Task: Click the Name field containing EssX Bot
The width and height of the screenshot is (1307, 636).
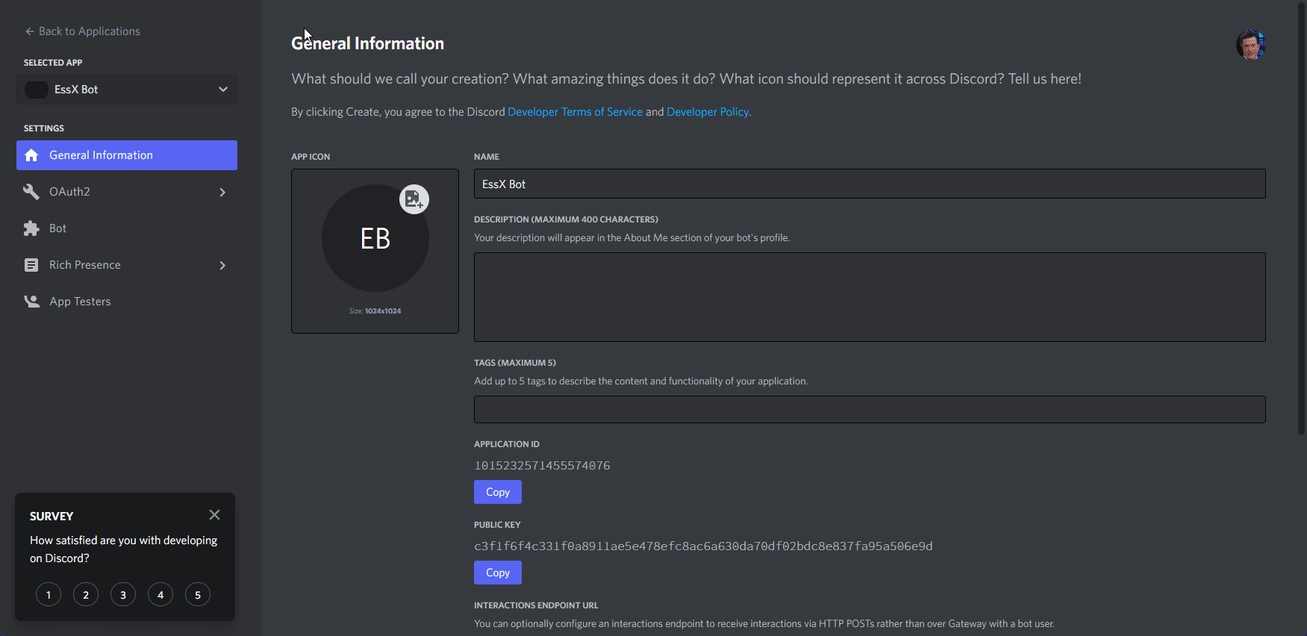Action: 870,184
